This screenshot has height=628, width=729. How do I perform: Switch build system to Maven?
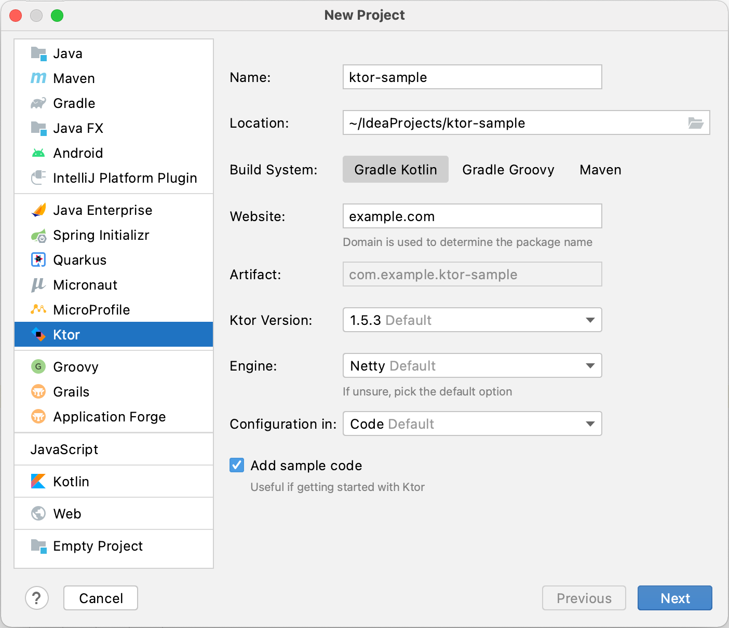[600, 170]
